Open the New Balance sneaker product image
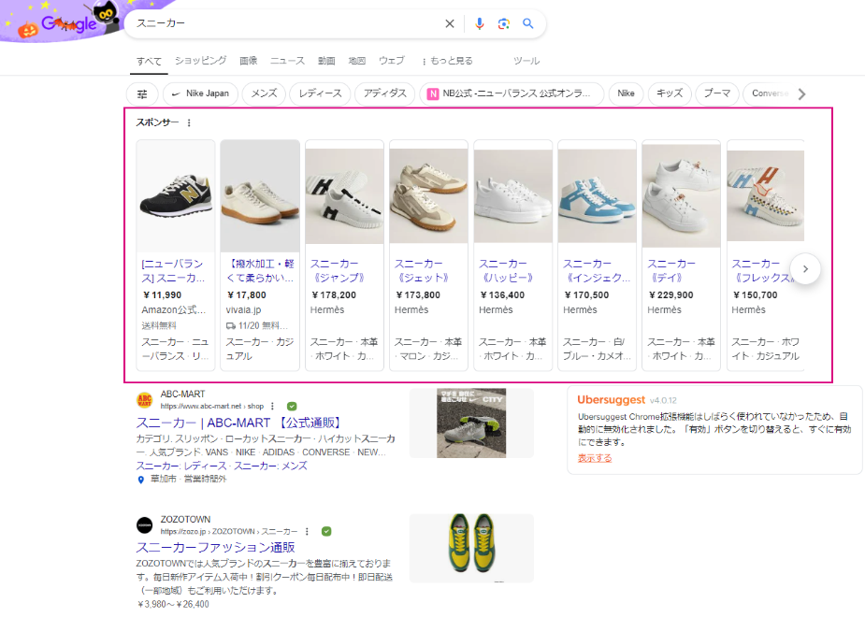The height and width of the screenshot is (617, 865). tap(176, 195)
